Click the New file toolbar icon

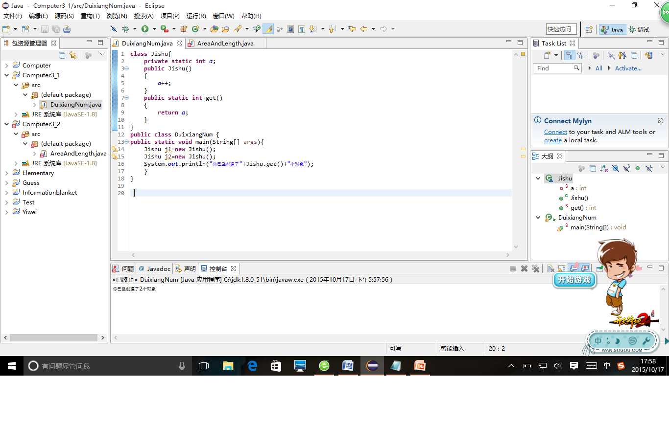click(6, 29)
